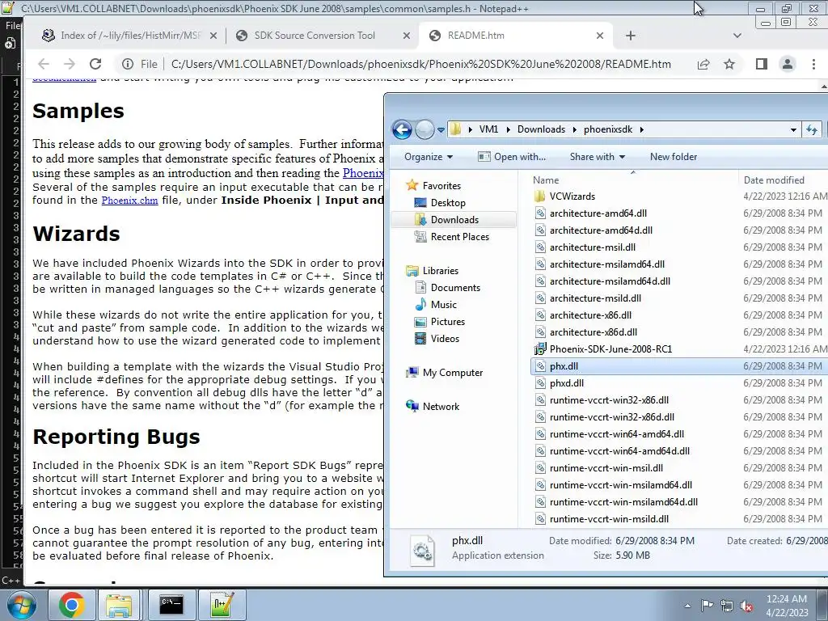Switch to Notepad++ taskbar icon

click(222, 605)
